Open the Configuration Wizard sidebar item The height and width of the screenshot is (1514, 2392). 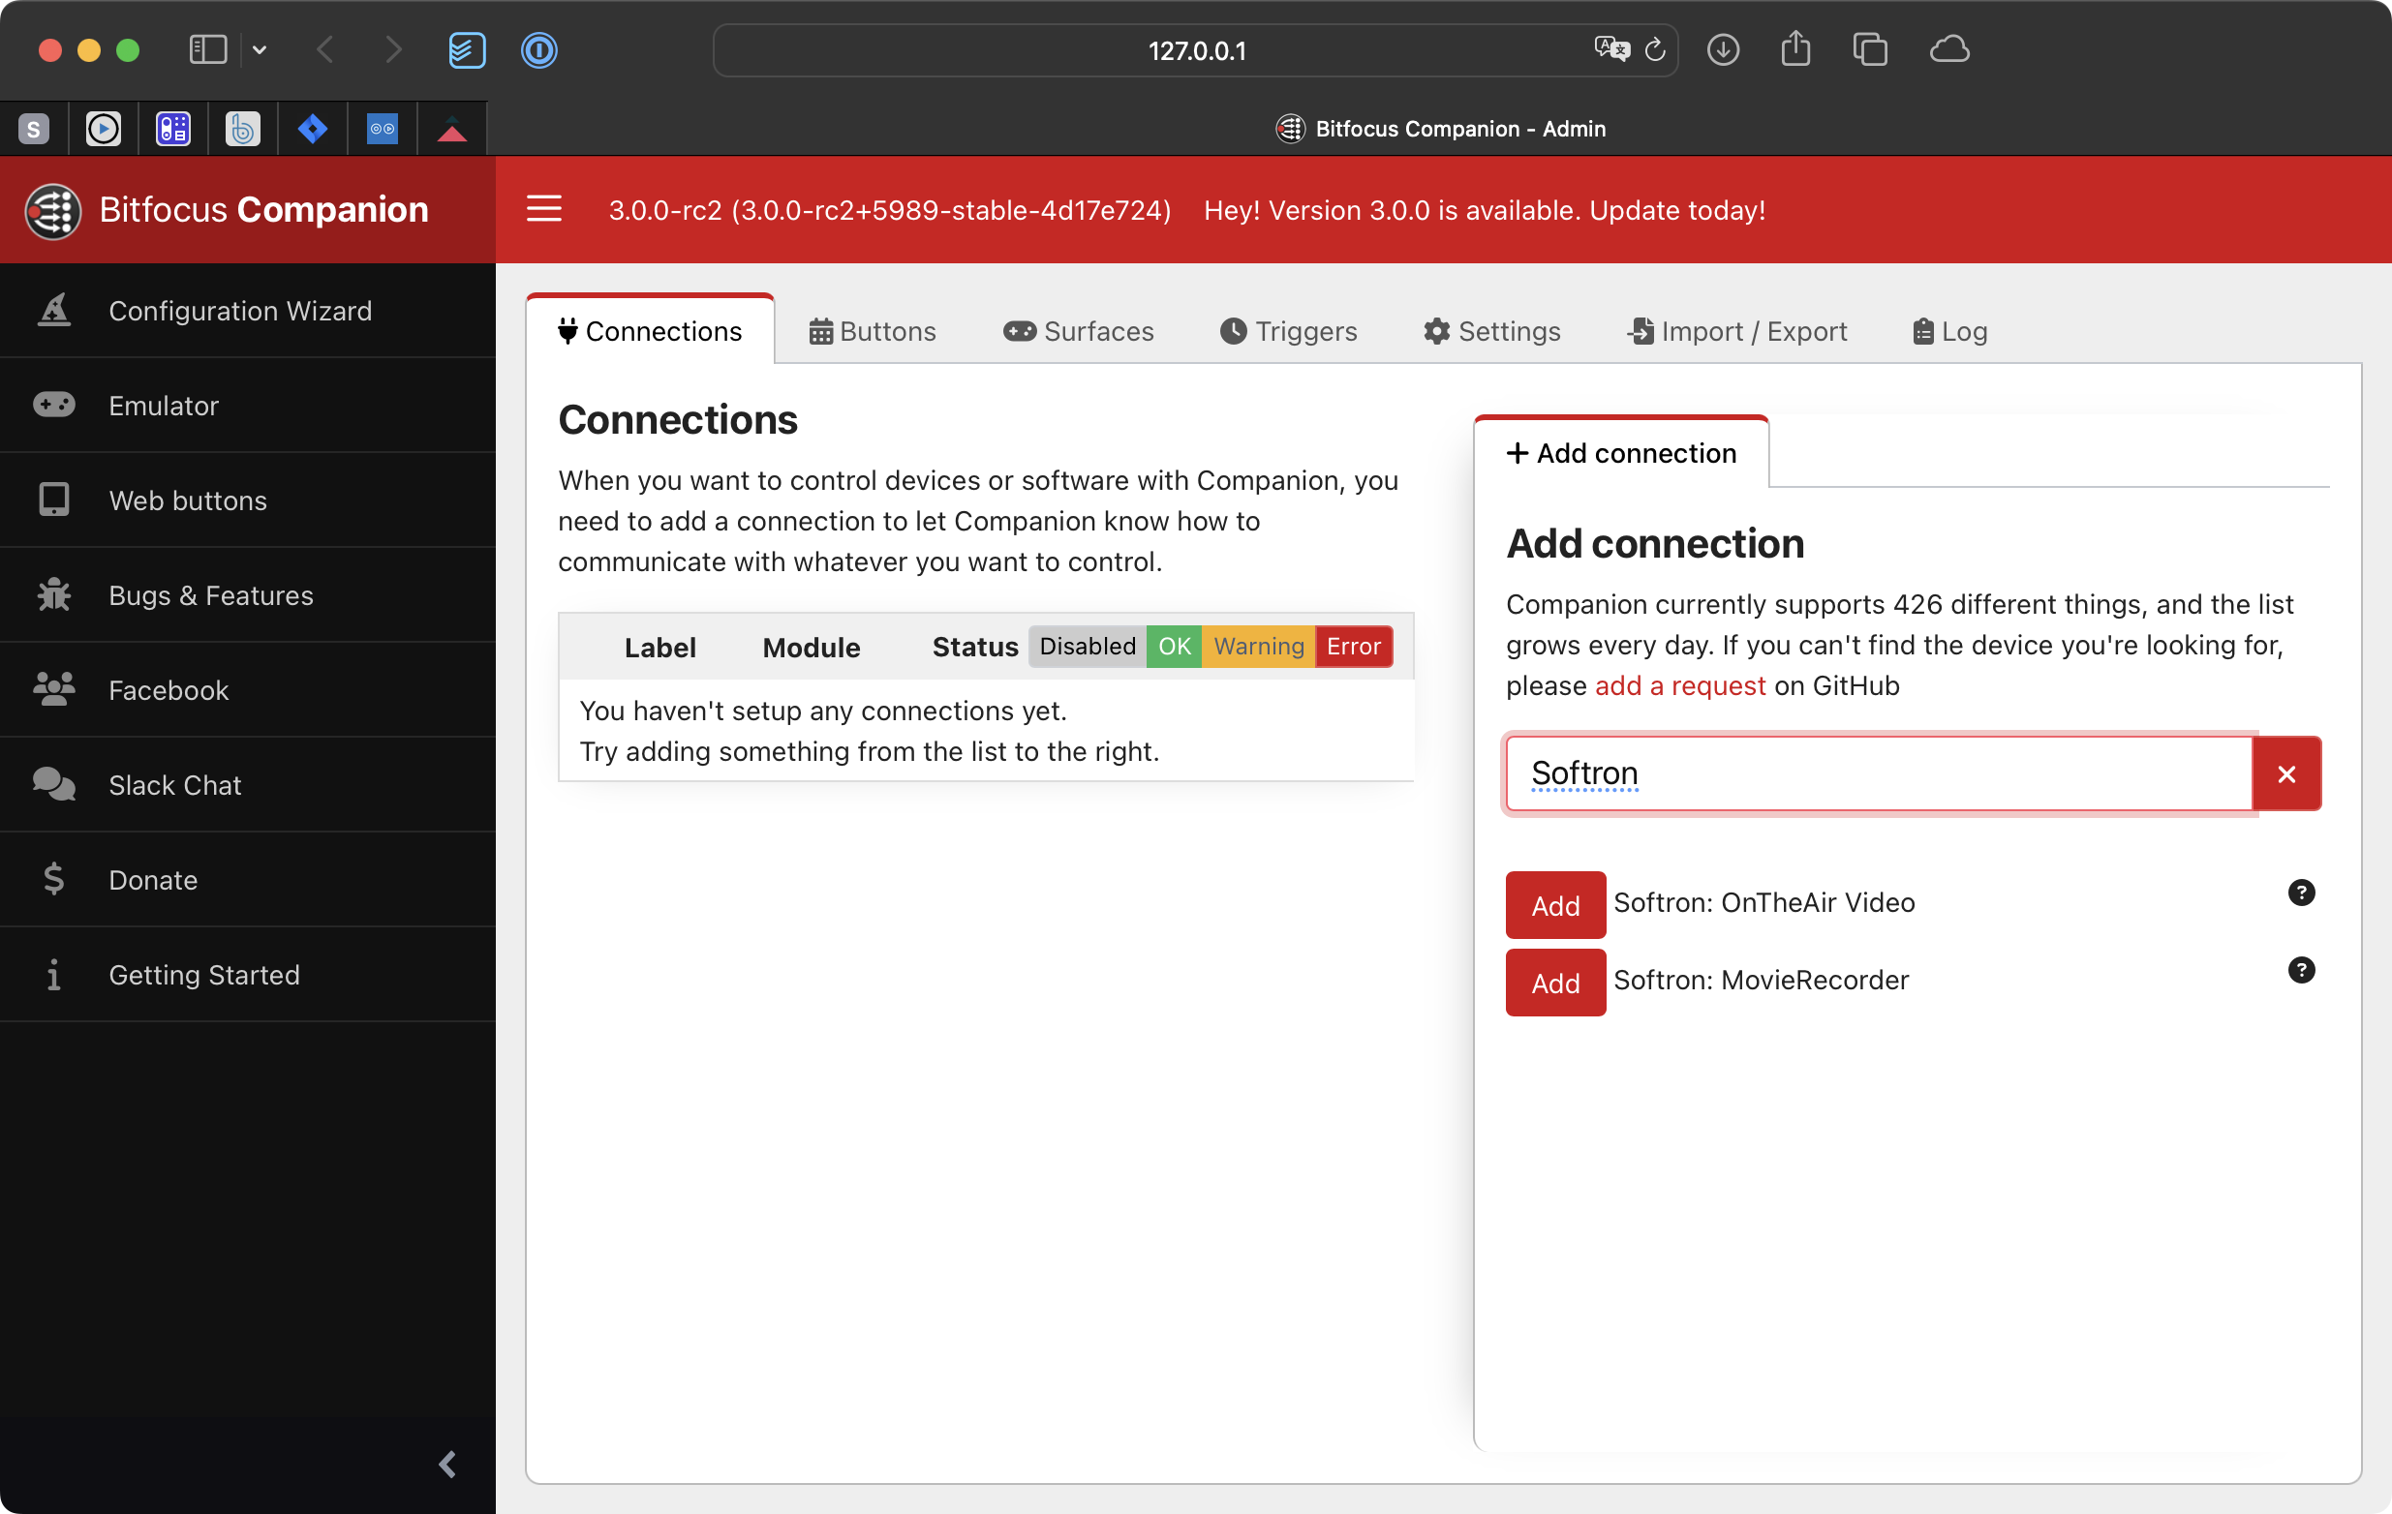(247, 311)
